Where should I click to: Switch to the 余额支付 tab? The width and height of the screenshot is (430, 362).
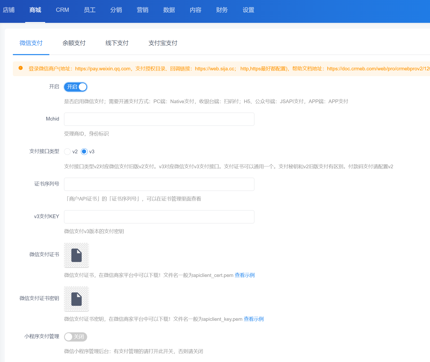(74, 43)
